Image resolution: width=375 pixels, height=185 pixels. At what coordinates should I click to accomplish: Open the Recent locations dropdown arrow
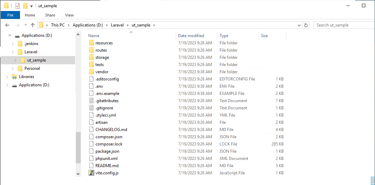click(x=26, y=25)
